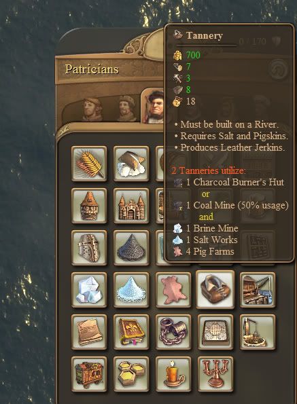Switch to the second citizen portrait tab
Image resolution: width=297 pixels, height=404 pixels.
[127, 108]
